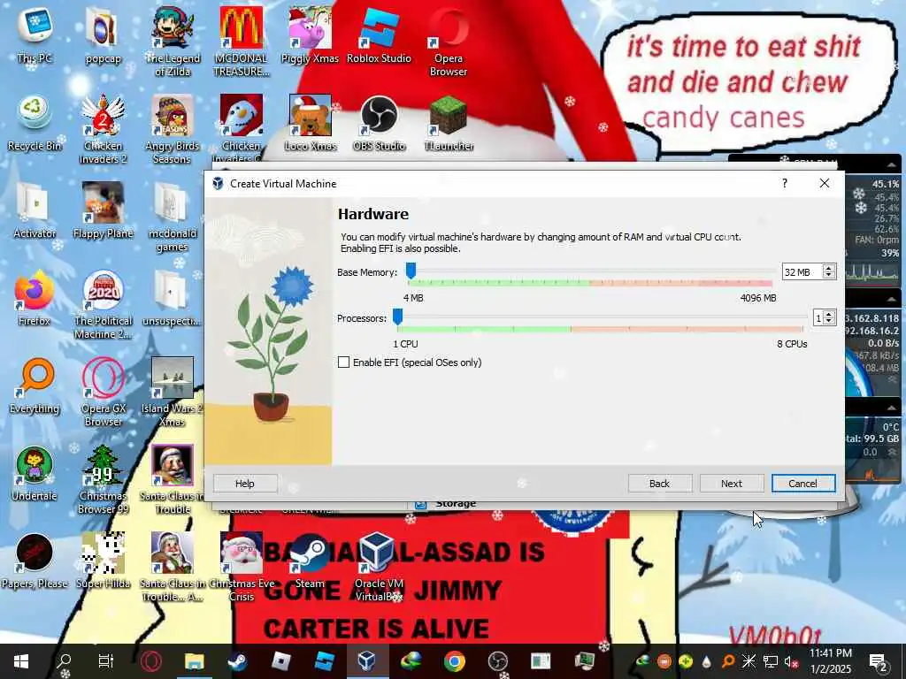Collapse the network gadget arrow
Image resolution: width=906 pixels, height=679 pixels.
(892, 298)
